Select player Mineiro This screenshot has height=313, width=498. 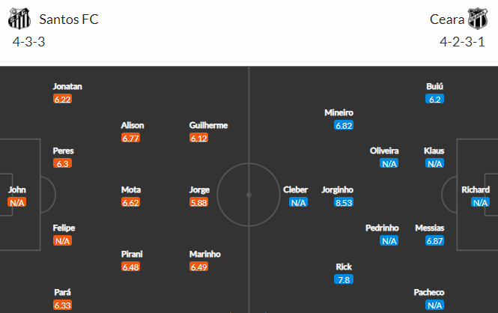coord(339,112)
